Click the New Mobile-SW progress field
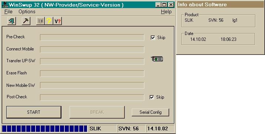The width and height of the screenshot is (265, 134). click(92, 85)
